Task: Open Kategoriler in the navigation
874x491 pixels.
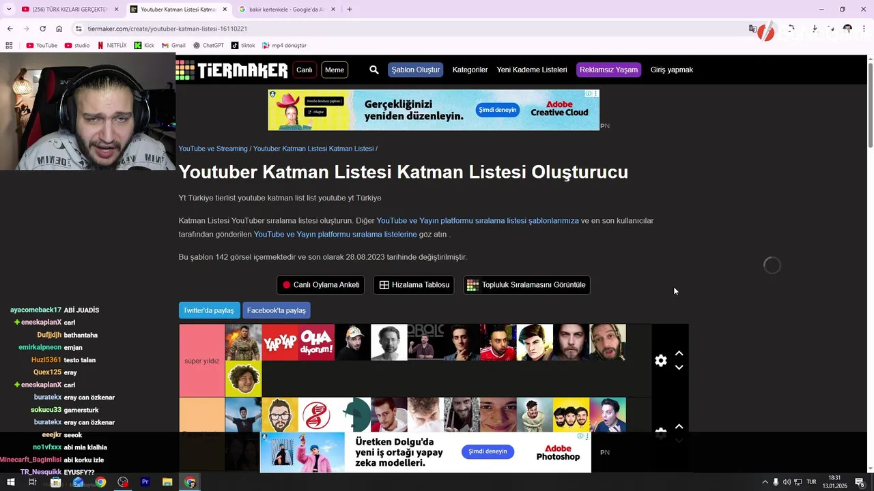Action: tap(470, 70)
